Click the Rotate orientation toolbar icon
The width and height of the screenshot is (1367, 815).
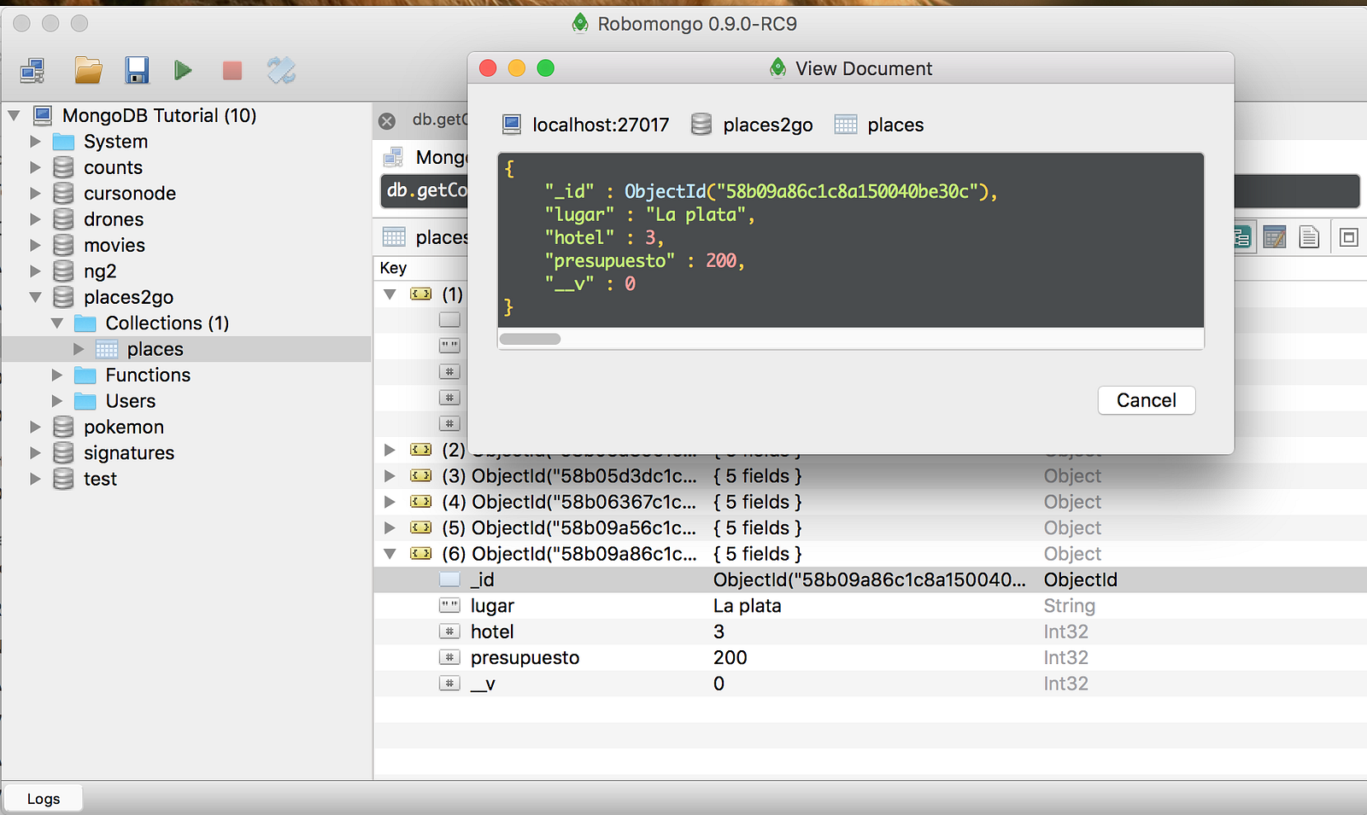click(x=281, y=70)
